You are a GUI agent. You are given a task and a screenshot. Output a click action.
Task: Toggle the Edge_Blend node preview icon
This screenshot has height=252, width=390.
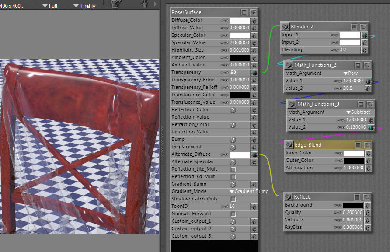[x=367, y=145]
